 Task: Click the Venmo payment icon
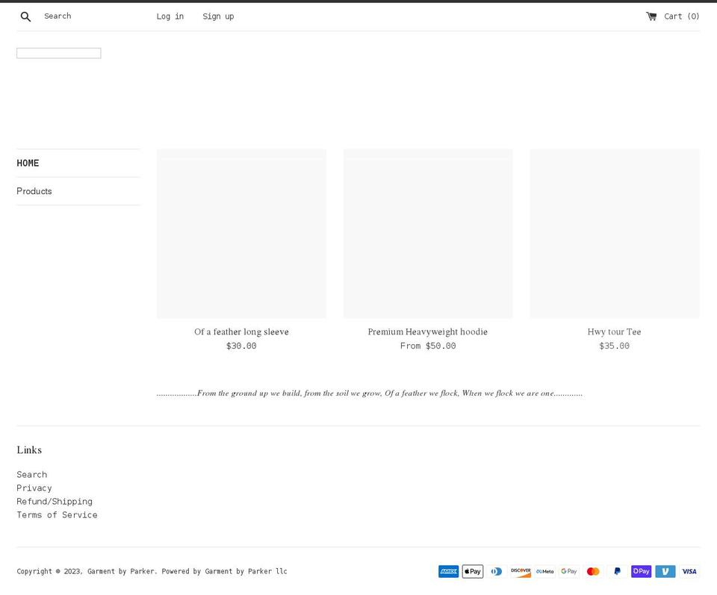coord(665,571)
